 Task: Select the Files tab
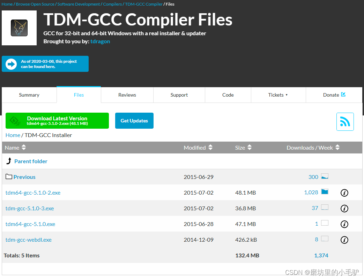(79, 95)
